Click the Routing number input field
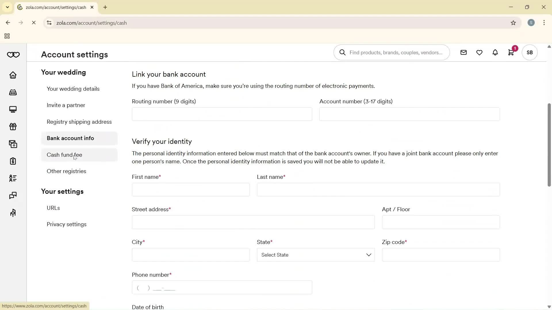Screen dimensions: 552x310 (x=222, y=114)
